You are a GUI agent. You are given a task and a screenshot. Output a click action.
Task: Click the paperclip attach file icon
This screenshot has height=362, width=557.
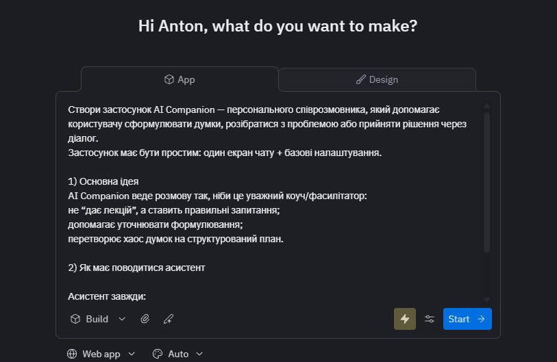tap(145, 319)
